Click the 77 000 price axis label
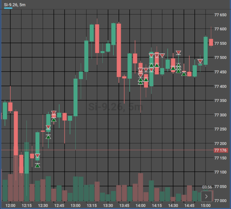This screenshot has width=231, height=209. click(x=220, y=201)
